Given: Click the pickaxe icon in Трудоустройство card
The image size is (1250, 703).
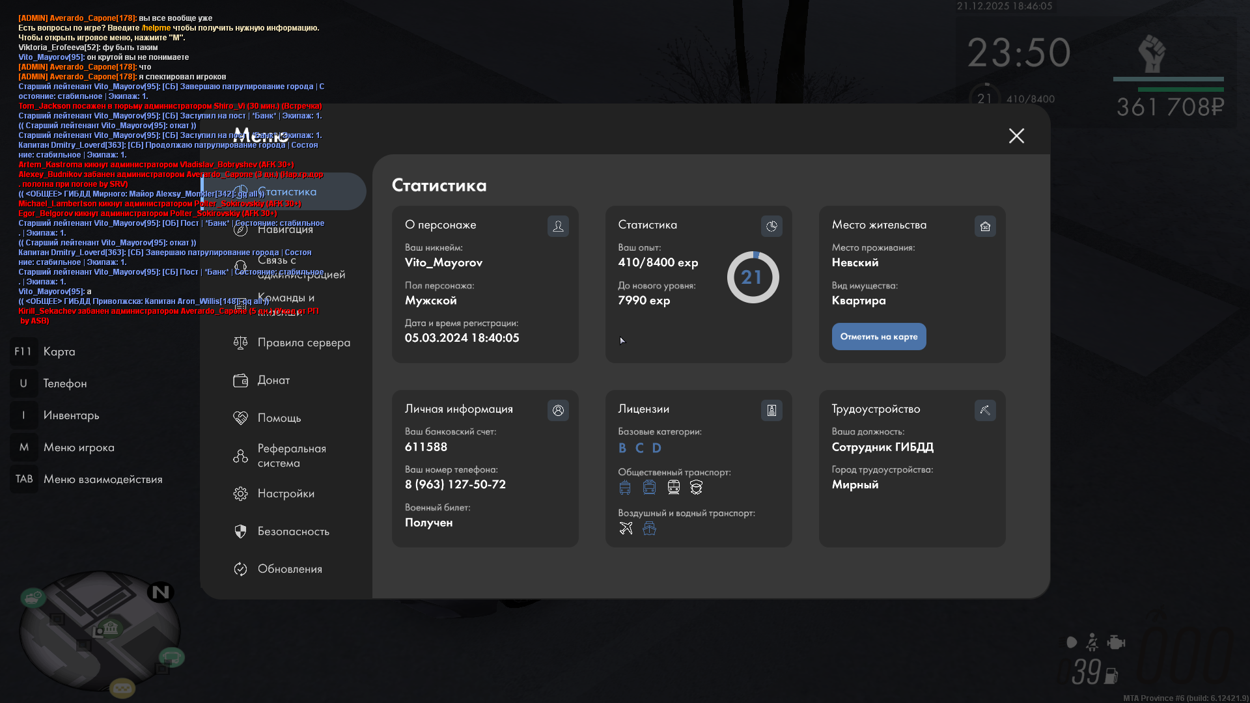Looking at the screenshot, I should coord(985,410).
